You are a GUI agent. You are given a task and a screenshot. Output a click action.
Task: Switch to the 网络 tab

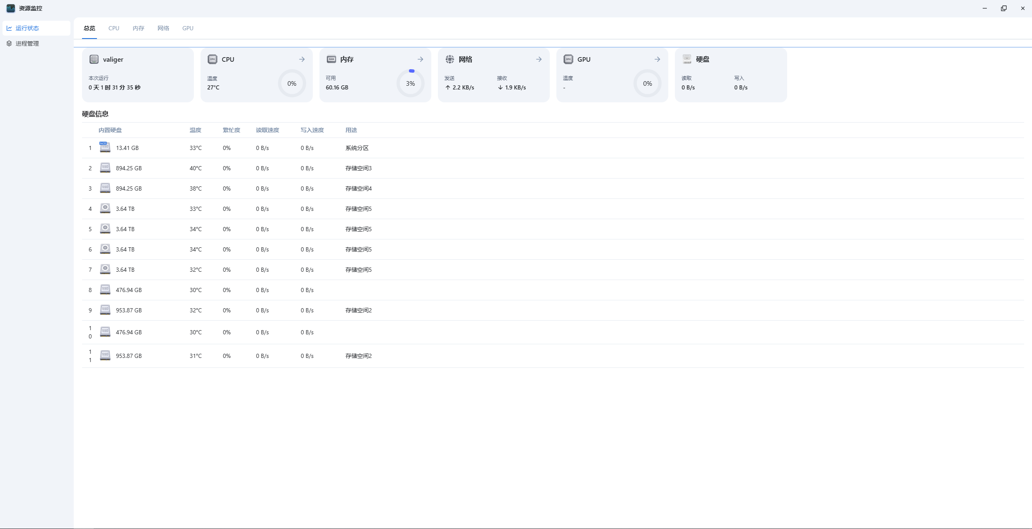163,28
